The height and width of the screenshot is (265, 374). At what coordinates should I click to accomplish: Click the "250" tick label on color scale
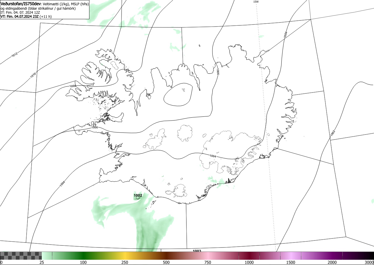pos(125,262)
